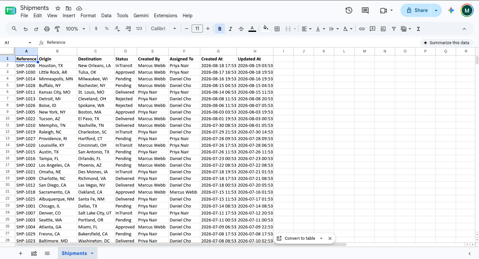Open the table views dropdown
Screen dimensions: 479x259
click(x=406, y=29)
